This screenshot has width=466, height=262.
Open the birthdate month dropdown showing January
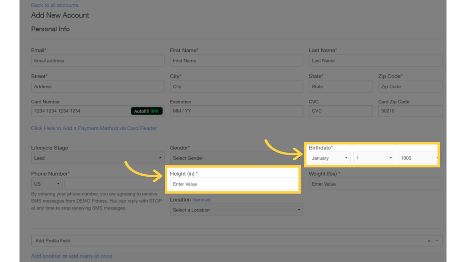(329, 158)
